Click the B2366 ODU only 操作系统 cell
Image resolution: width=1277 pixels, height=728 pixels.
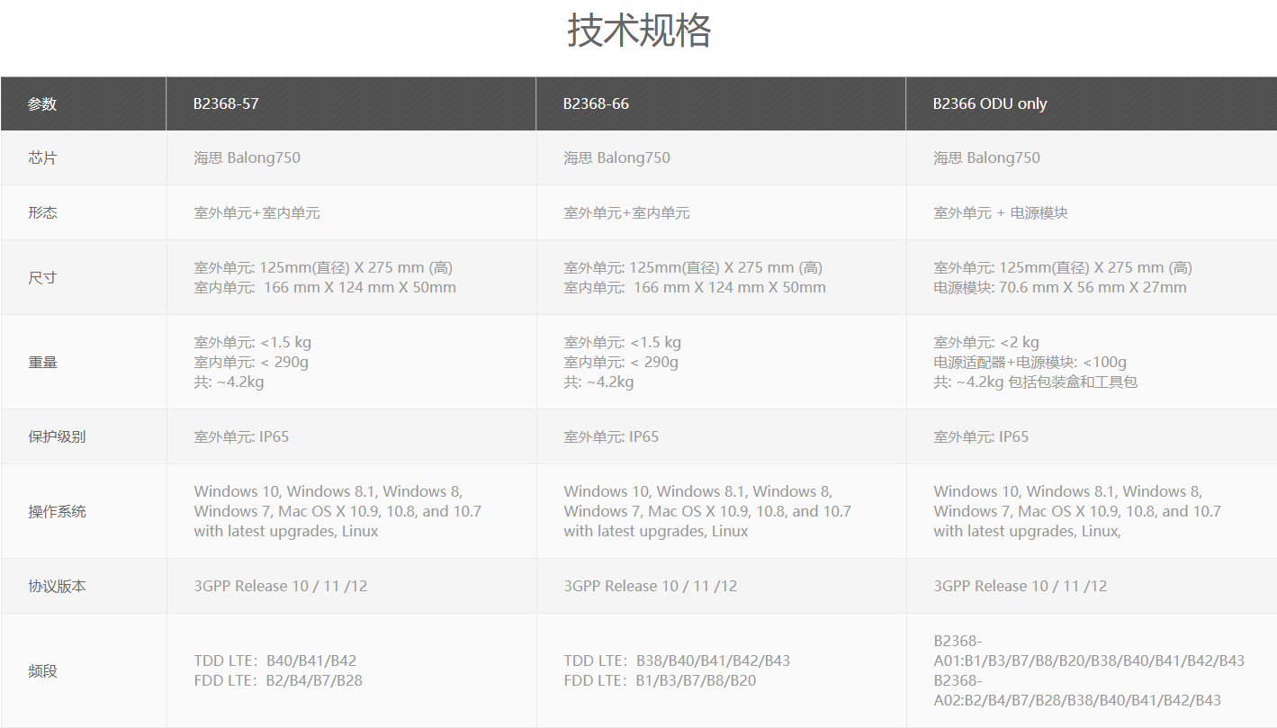pos(1092,511)
